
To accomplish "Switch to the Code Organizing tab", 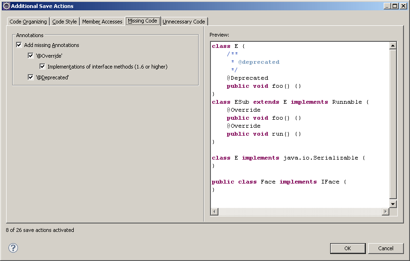I will click(28, 22).
